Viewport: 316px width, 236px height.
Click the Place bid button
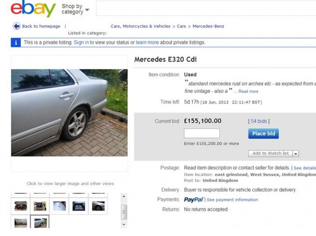coord(263,134)
